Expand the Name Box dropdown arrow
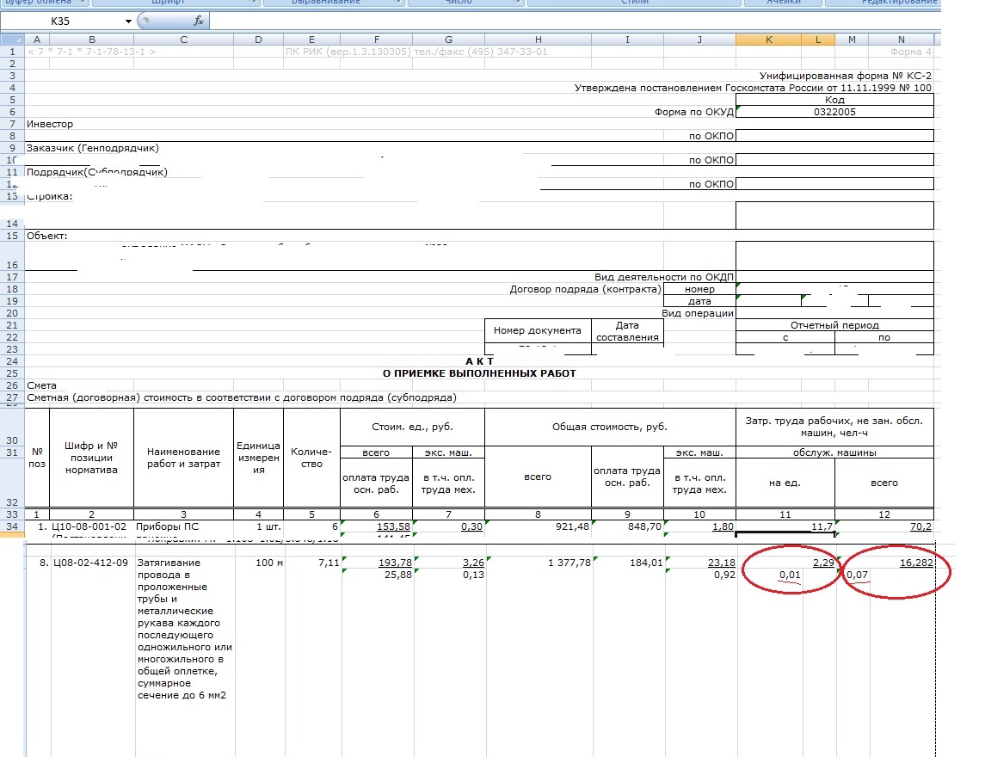 tap(128, 21)
